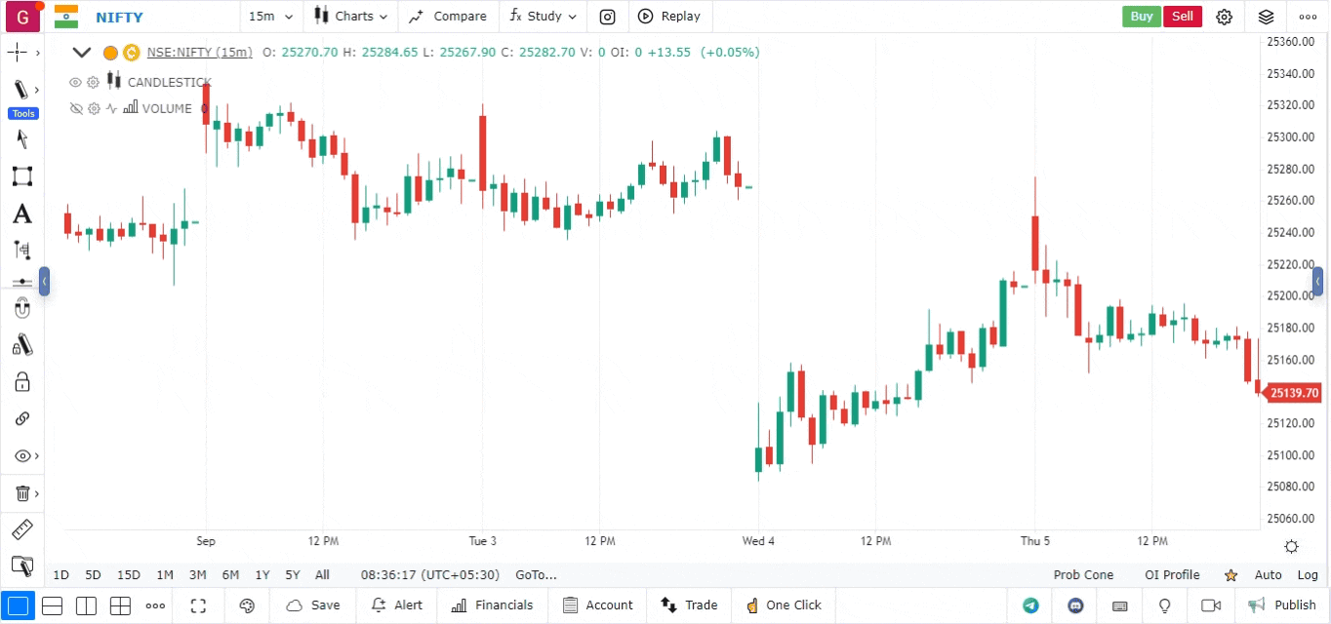Click the color palette theme icon
Image resolution: width=1331 pixels, height=624 pixels.
pyautogui.click(x=247, y=605)
